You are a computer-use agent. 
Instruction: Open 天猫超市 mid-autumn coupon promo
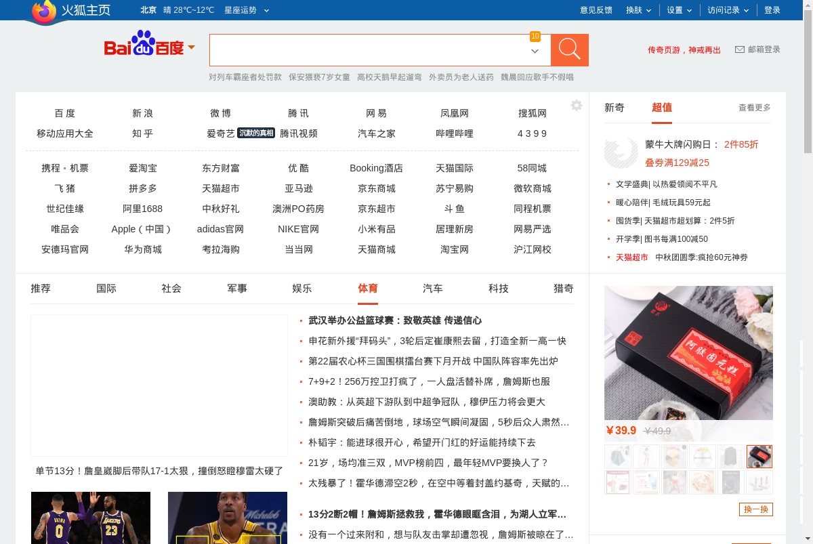pos(682,257)
